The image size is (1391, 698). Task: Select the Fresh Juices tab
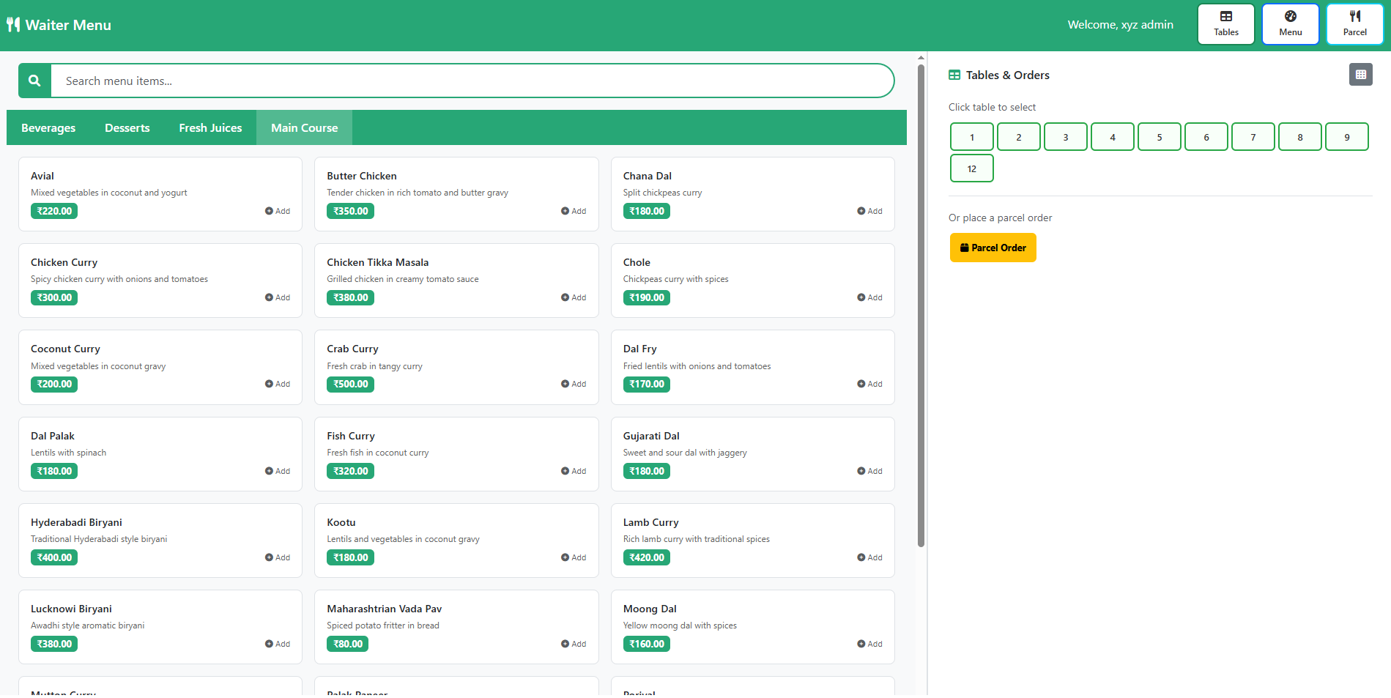[210, 127]
